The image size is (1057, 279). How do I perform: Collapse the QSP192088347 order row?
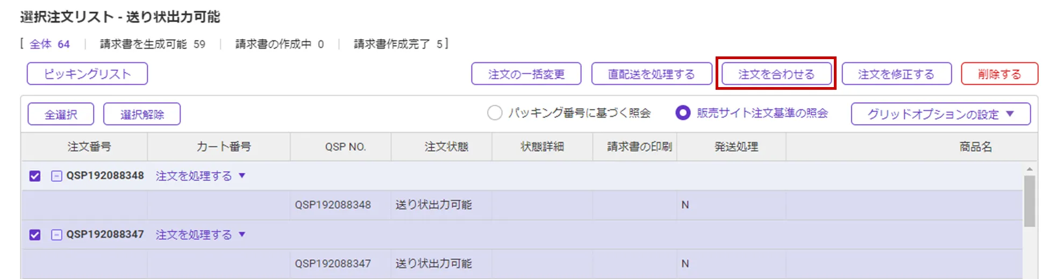pyautogui.click(x=56, y=235)
